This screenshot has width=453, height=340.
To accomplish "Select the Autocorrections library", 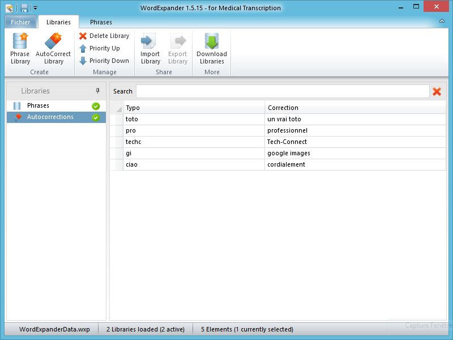I will [x=56, y=117].
